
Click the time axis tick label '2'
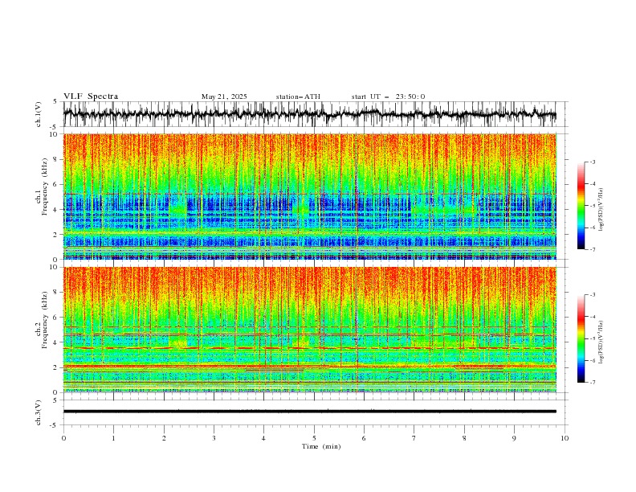164,438
